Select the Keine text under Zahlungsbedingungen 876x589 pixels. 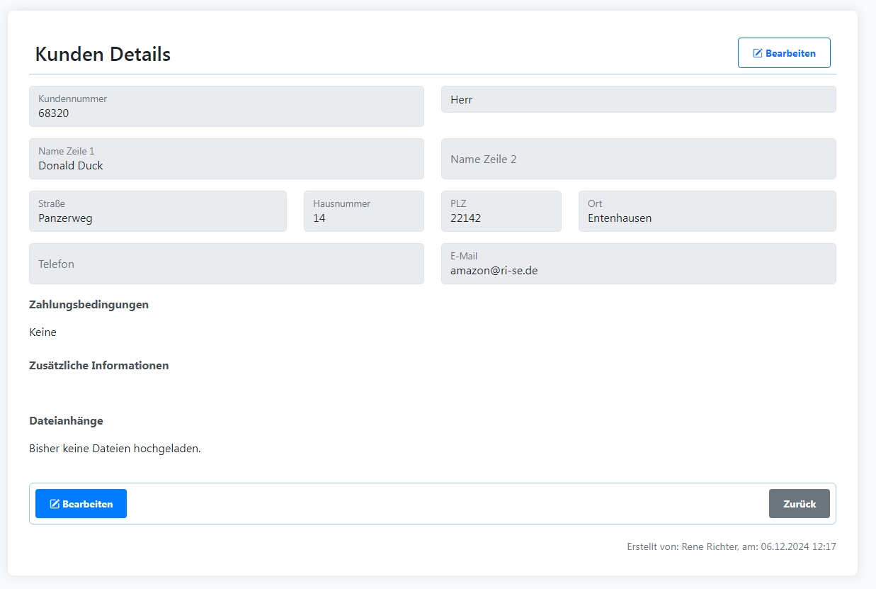click(42, 332)
